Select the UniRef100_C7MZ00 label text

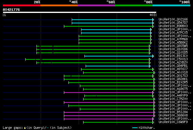[173, 99]
